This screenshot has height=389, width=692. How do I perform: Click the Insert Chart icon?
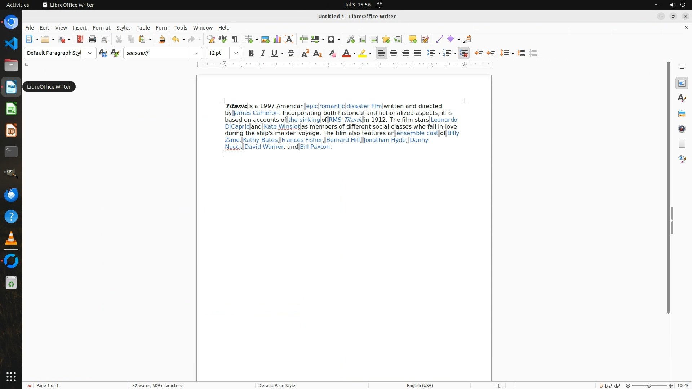pyautogui.click(x=277, y=39)
